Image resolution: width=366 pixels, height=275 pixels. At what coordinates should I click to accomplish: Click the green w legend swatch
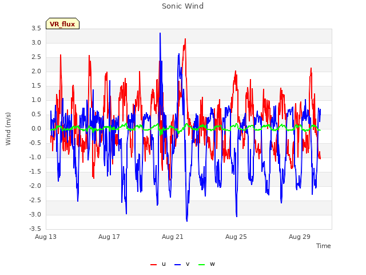pos(202,265)
